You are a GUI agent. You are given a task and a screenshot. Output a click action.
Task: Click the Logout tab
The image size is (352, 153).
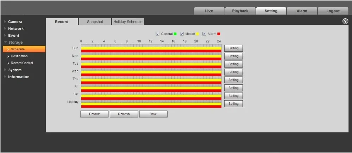tap(333, 11)
